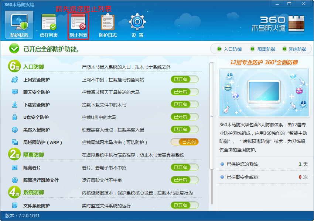The width and height of the screenshot is (314, 221).
Task: Click the 4层 系统防御 badge
Action: click(14, 192)
